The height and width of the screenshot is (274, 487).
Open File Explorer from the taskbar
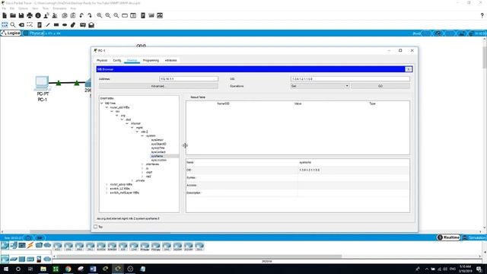point(43,269)
